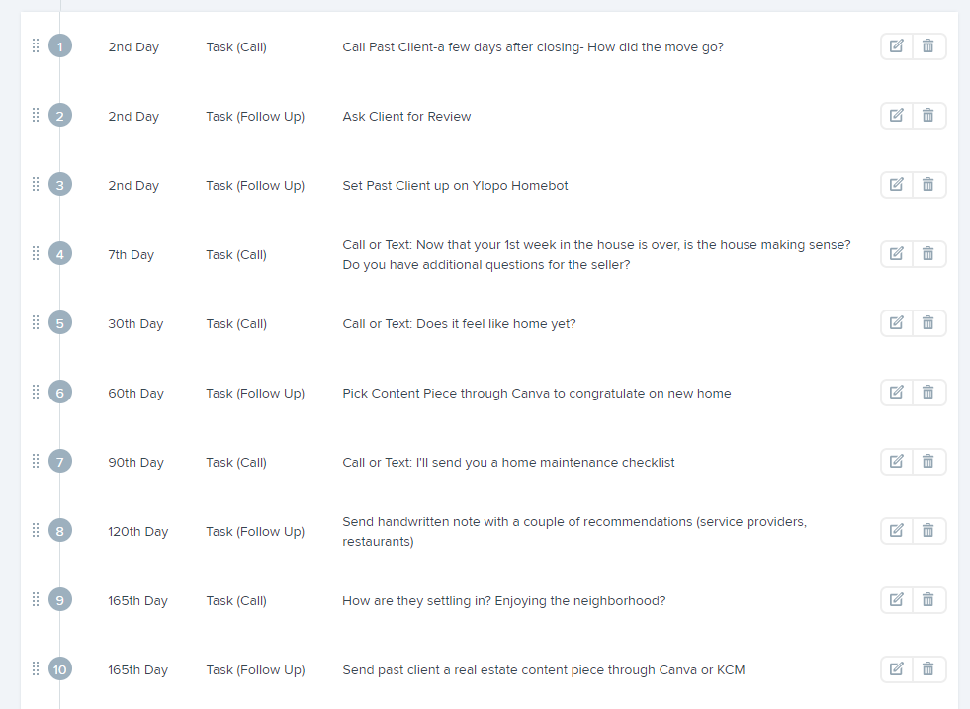This screenshot has width=970, height=709.
Task: Click the drag handle for step 5
Action: 36,322
